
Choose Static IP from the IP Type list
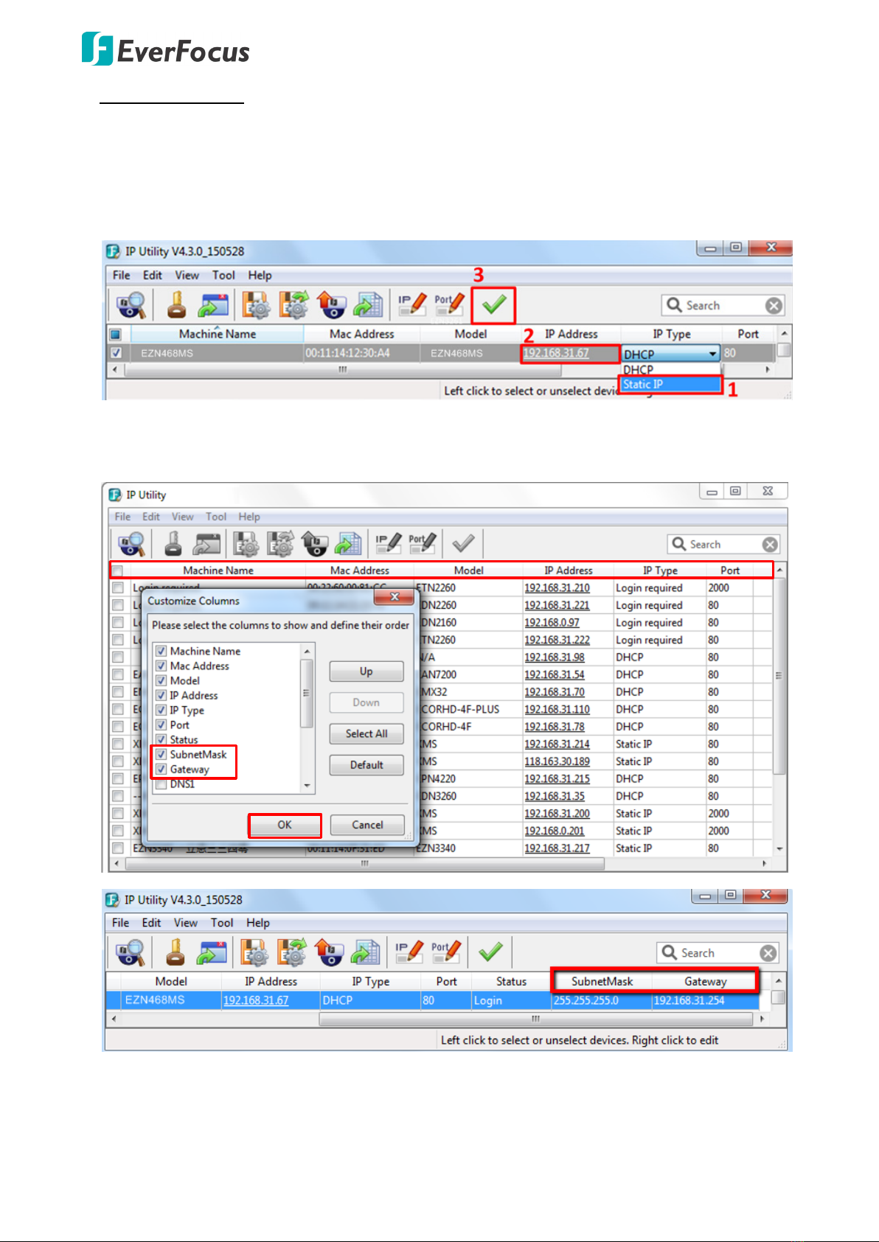(670, 384)
